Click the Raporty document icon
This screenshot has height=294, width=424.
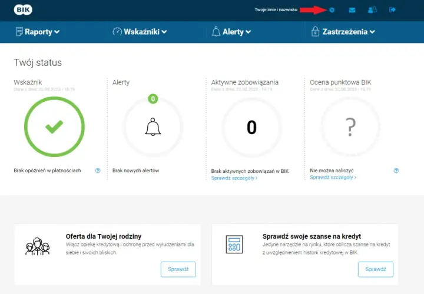click(19, 32)
